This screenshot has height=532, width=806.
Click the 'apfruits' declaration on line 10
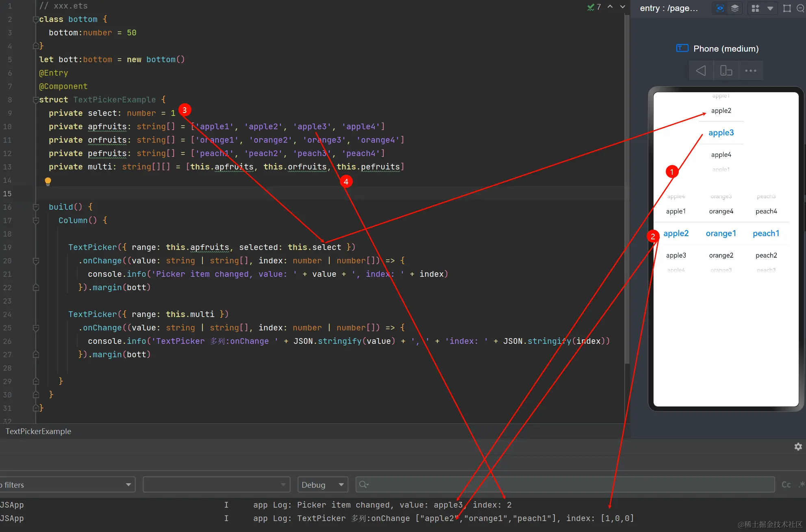coord(107,127)
